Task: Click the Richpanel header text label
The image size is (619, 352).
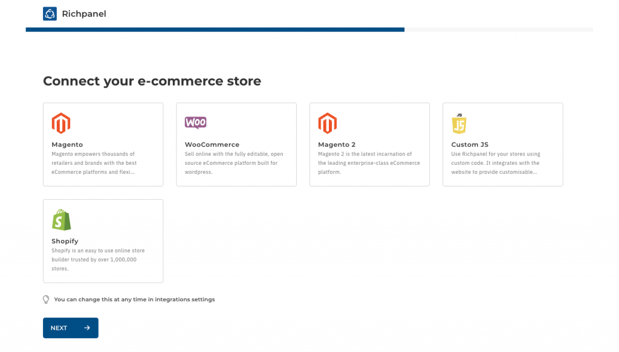Action: tap(83, 13)
